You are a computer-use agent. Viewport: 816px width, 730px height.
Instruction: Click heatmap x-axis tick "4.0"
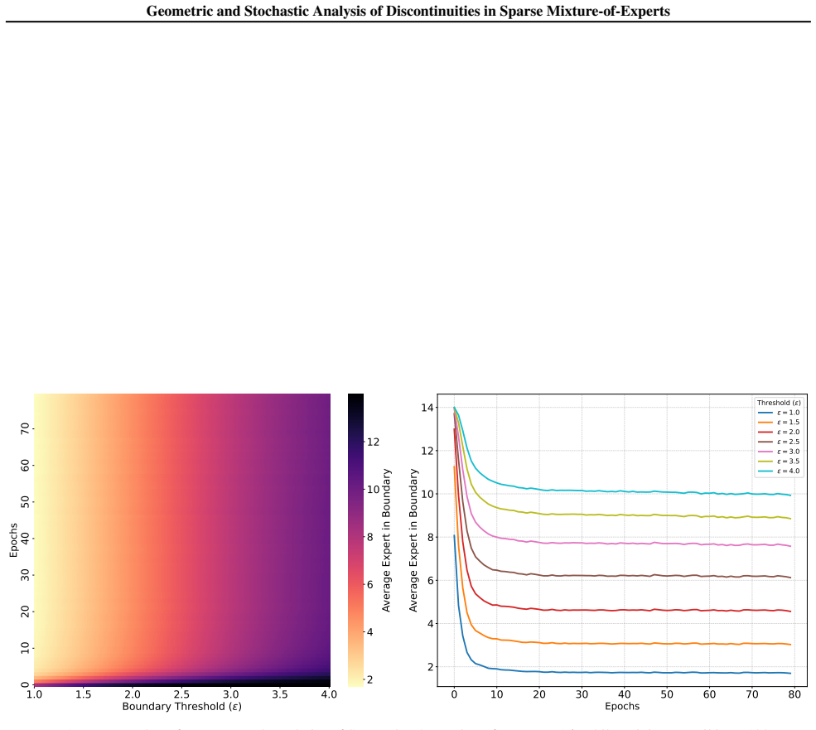point(330,694)
